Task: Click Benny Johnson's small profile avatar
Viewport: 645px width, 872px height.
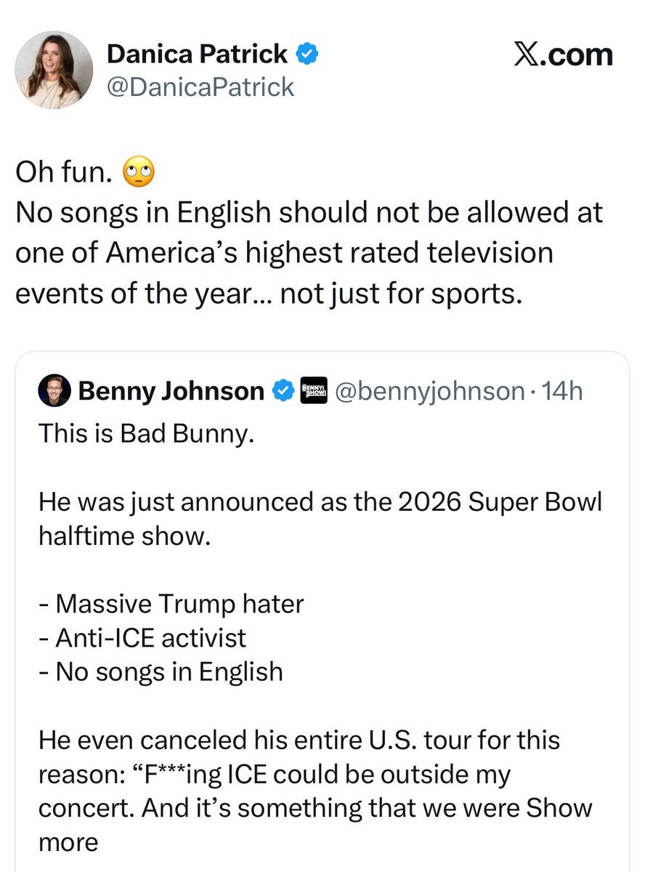Action: coord(54,391)
